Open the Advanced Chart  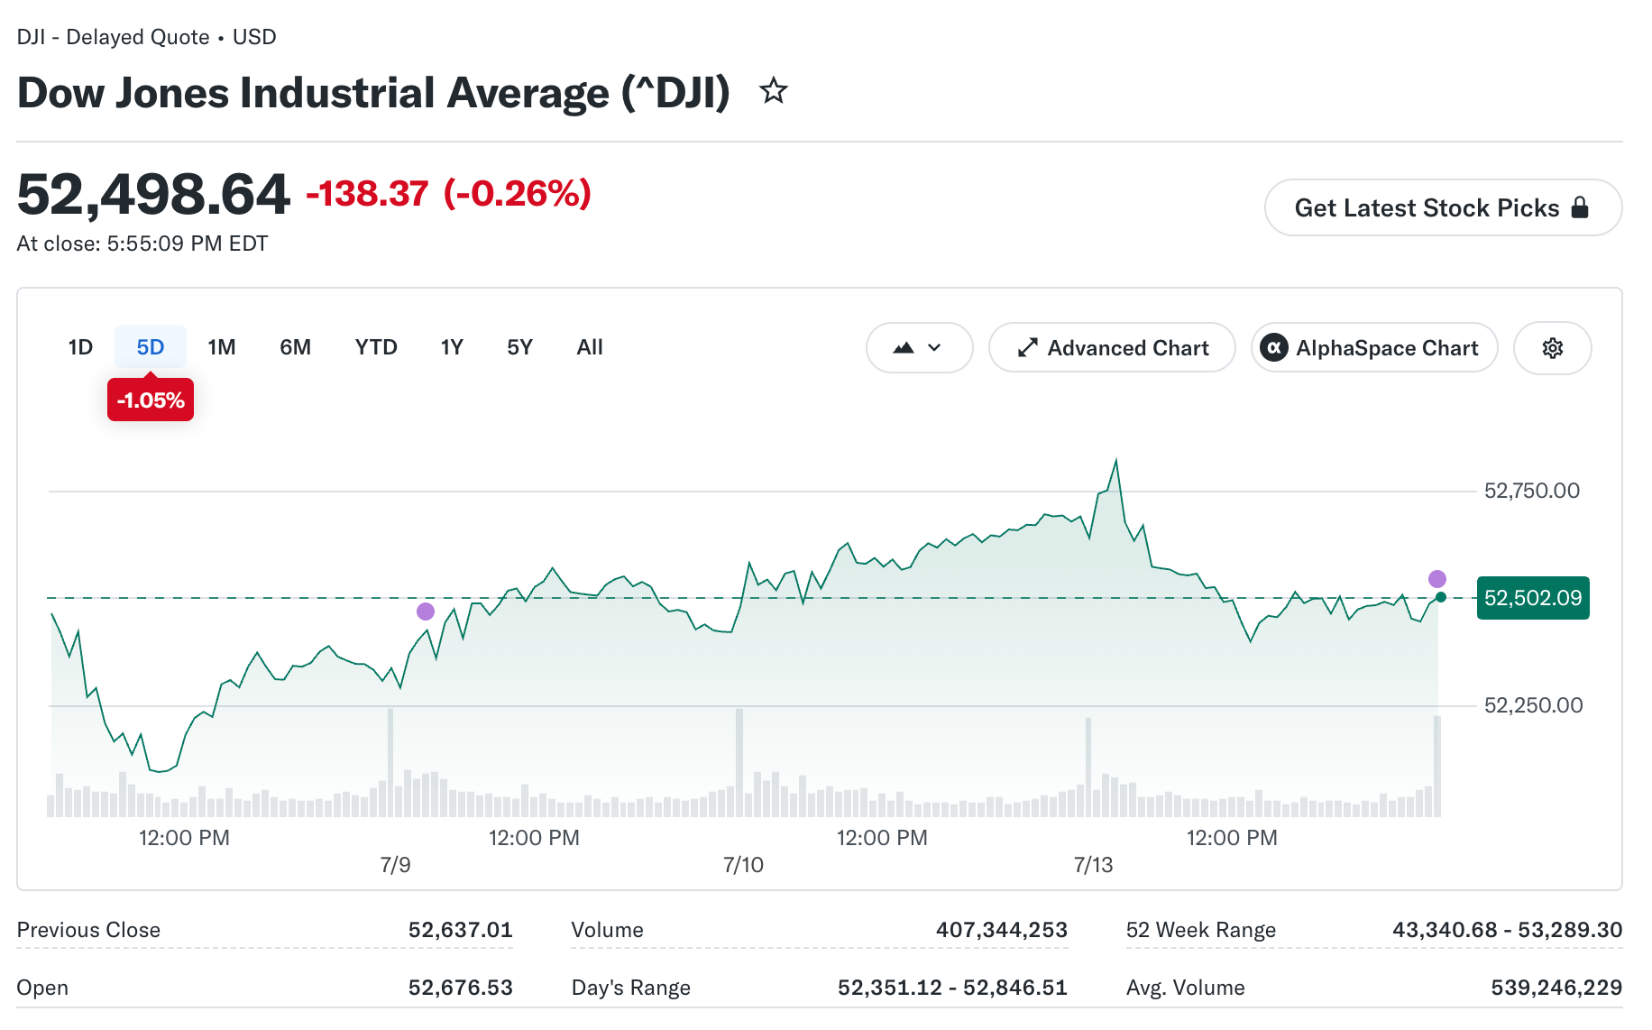(1112, 348)
